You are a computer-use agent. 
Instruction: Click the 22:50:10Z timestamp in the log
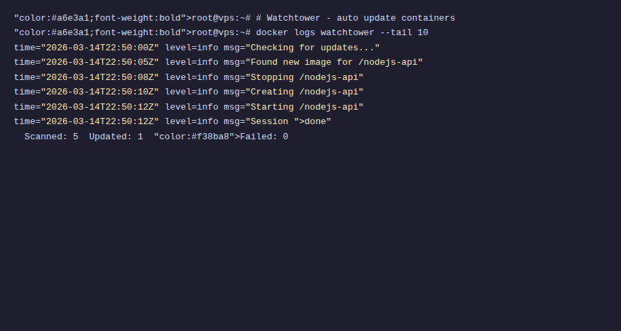(100, 92)
